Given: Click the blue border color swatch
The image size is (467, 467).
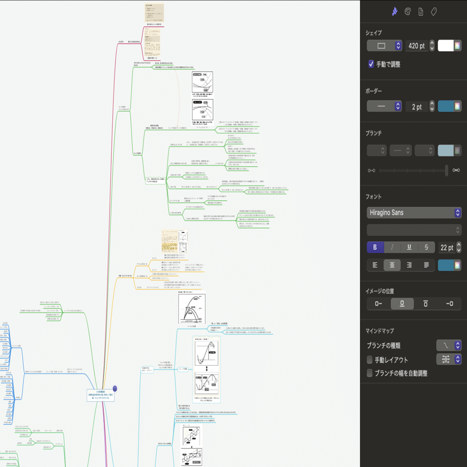Looking at the screenshot, I should click(x=445, y=106).
